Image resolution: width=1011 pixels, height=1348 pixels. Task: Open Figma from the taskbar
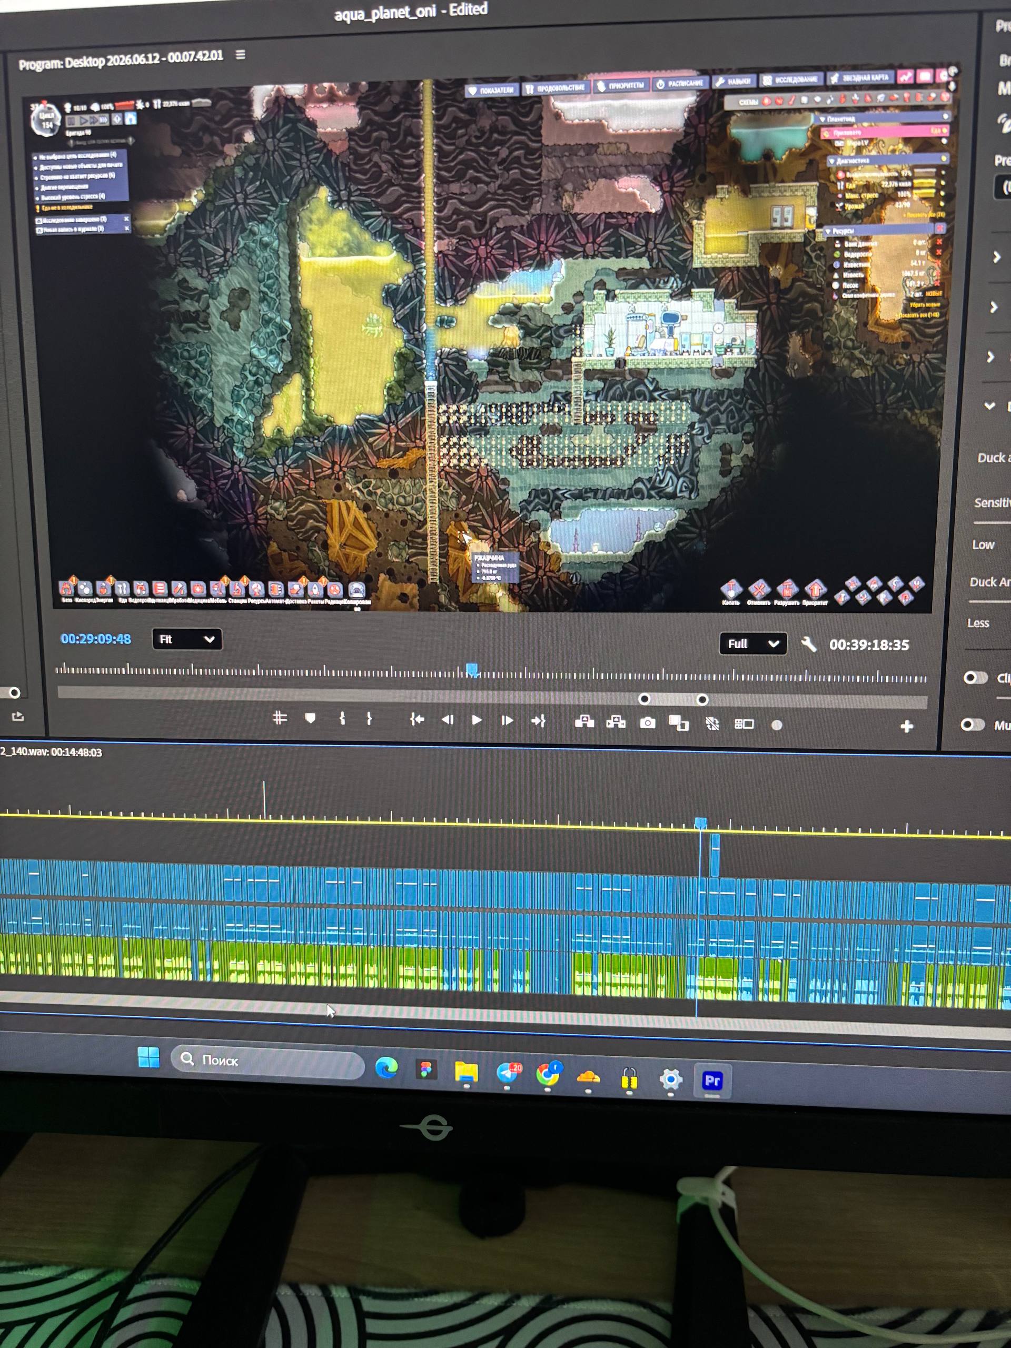tap(426, 1070)
